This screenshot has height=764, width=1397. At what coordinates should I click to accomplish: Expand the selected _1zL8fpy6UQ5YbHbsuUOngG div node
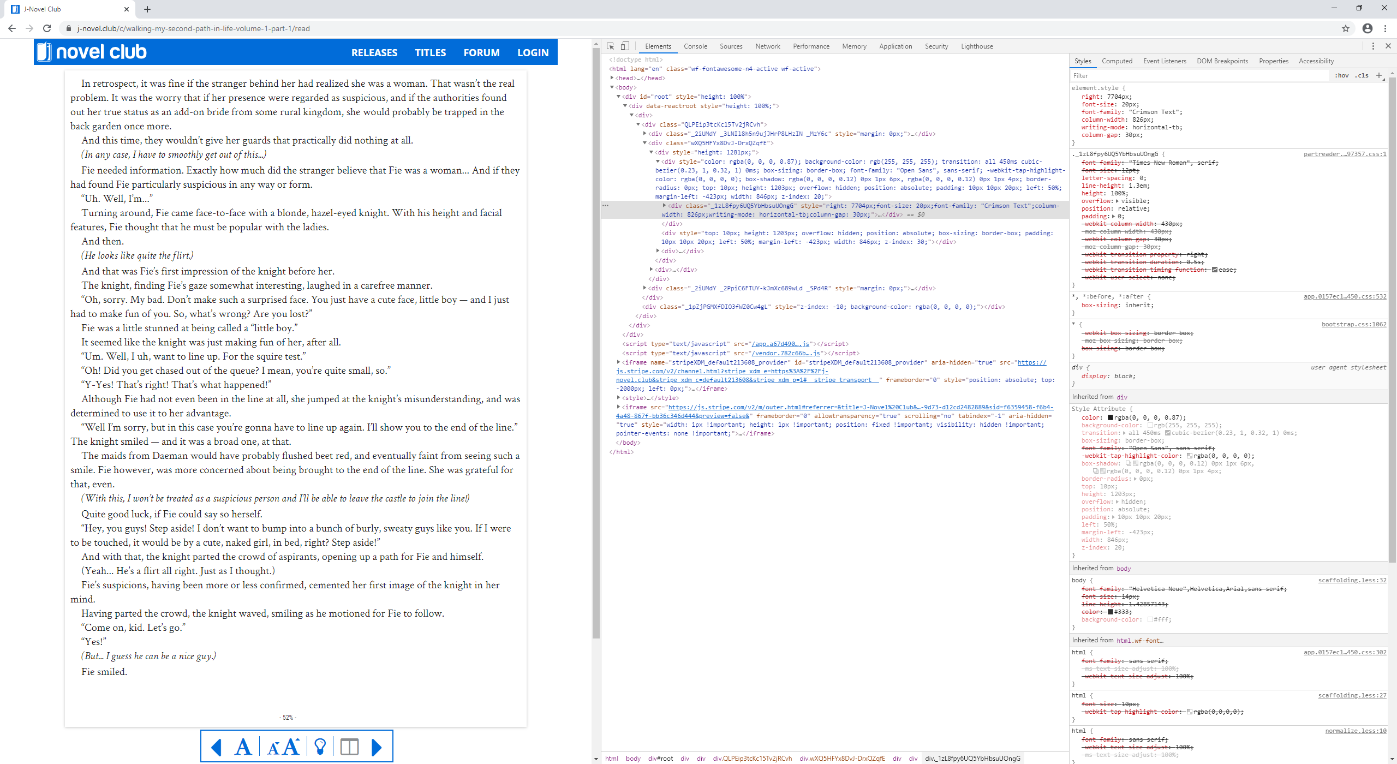point(664,206)
